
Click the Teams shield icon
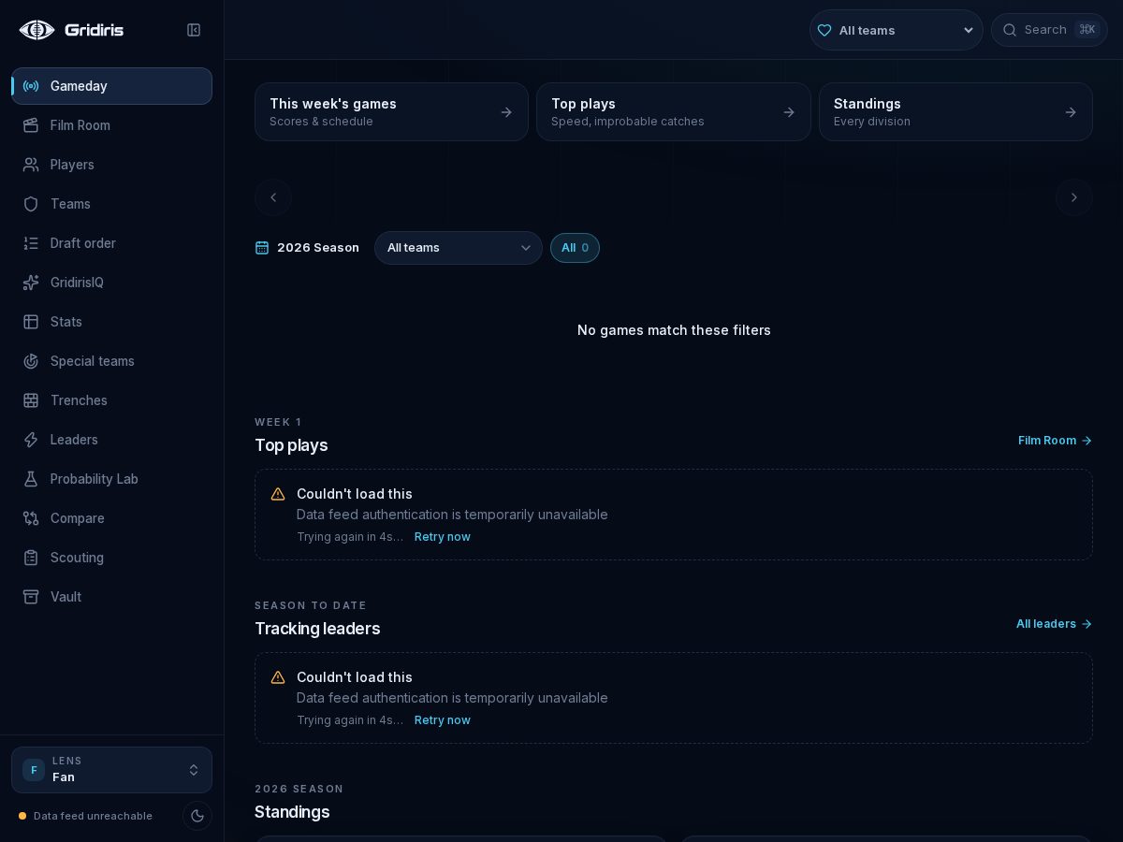pyautogui.click(x=31, y=204)
